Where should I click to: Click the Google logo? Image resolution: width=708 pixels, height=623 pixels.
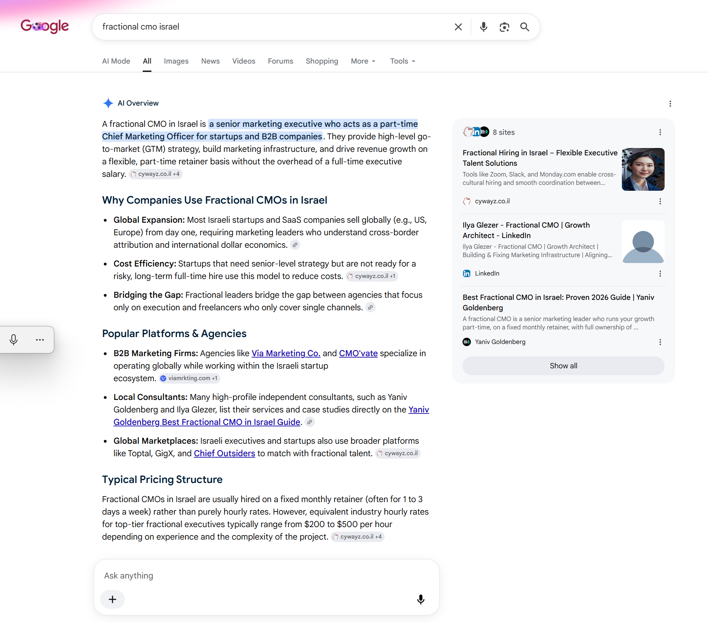pyautogui.click(x=44, y=26)
